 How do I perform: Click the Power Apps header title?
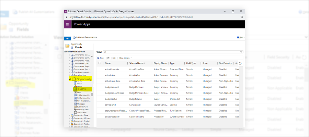pos(82,24)
